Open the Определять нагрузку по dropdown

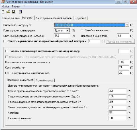pos(127,25)
